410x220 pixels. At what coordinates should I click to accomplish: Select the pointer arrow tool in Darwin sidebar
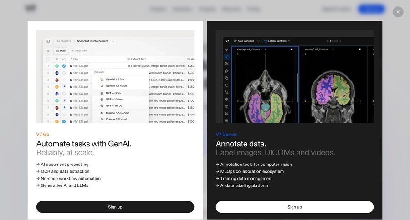[x=226, y=50]
